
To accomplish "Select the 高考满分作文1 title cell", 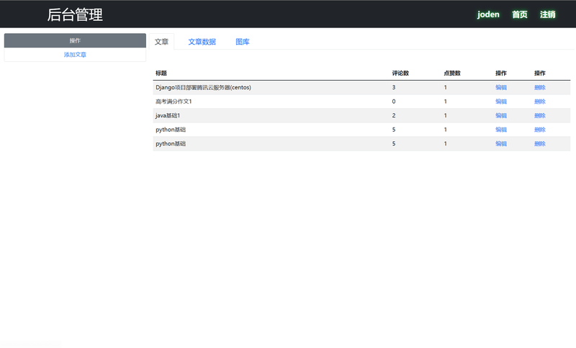I will [x=174, y=102].
